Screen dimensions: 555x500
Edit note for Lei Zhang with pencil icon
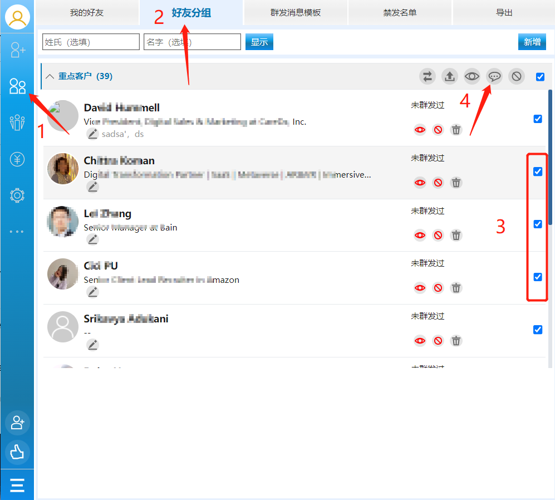92,239
